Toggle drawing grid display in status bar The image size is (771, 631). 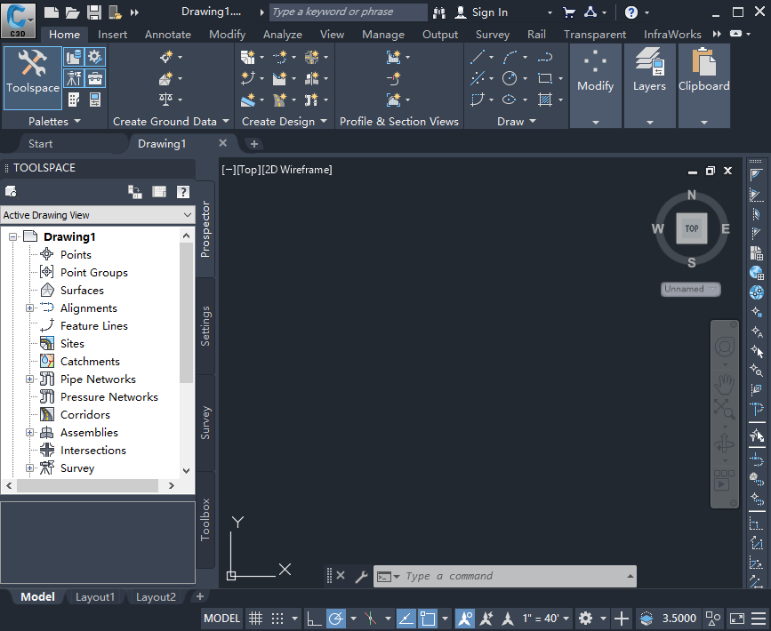coord(254,619)
